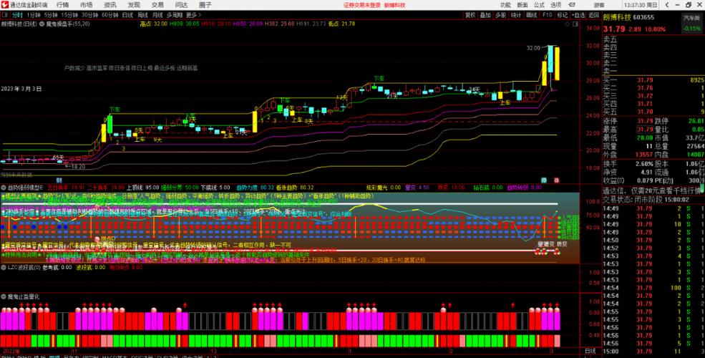This screenshot has height=358, width=705.
Task: Click the 汽车类 sector tag
Action: 691,17
